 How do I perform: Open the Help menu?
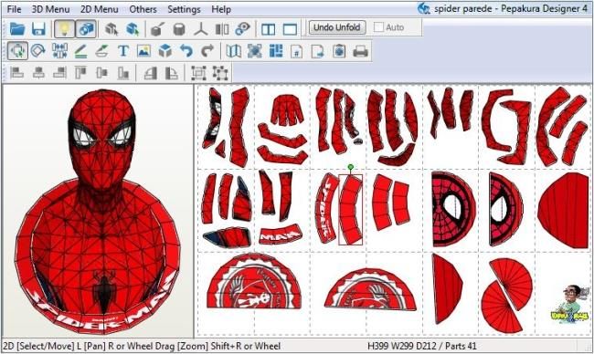(x=221, y=9)
